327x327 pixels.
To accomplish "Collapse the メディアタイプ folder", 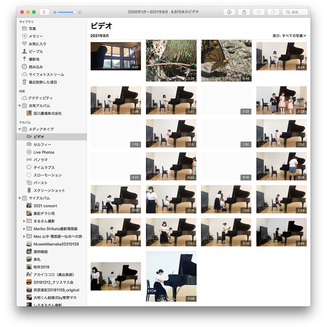I will point(20,129).
